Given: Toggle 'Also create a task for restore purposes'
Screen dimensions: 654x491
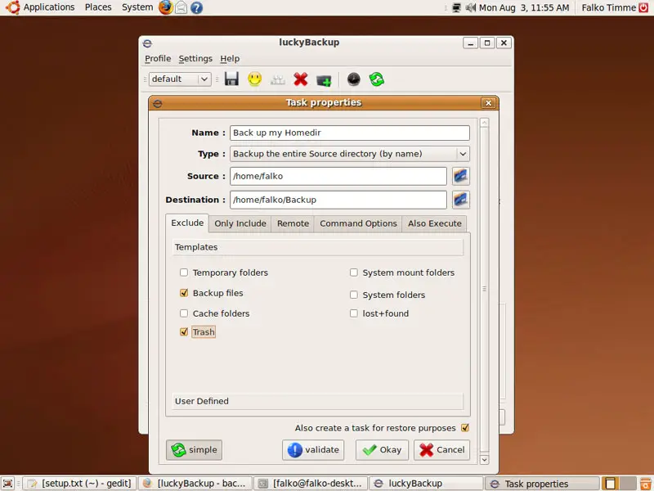Looking at the screenshot, I should pyautogui.click(x=465, y=428).
